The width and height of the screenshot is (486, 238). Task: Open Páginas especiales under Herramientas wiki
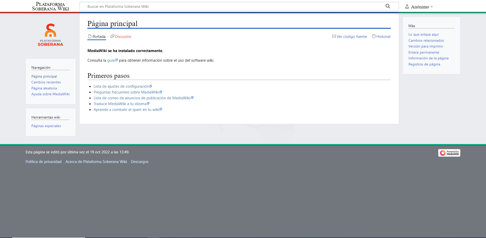click(x=46, y=126)
